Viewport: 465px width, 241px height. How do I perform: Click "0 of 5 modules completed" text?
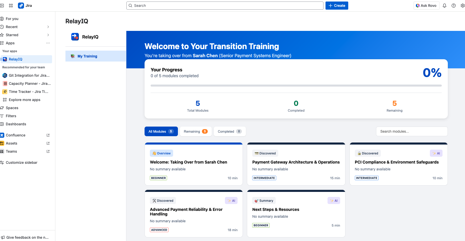pos(175,76)
